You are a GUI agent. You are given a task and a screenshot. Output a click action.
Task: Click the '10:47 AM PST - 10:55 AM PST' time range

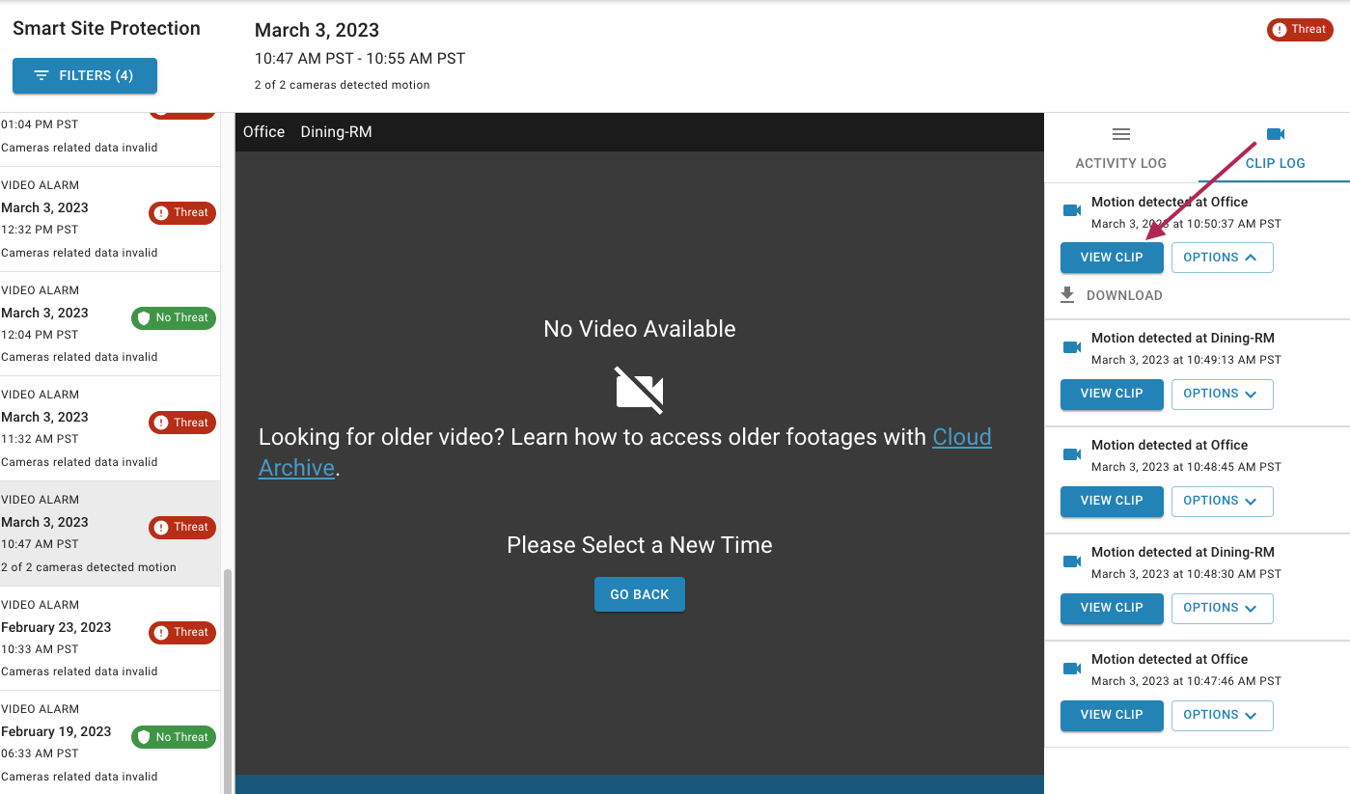coord(360,58)
